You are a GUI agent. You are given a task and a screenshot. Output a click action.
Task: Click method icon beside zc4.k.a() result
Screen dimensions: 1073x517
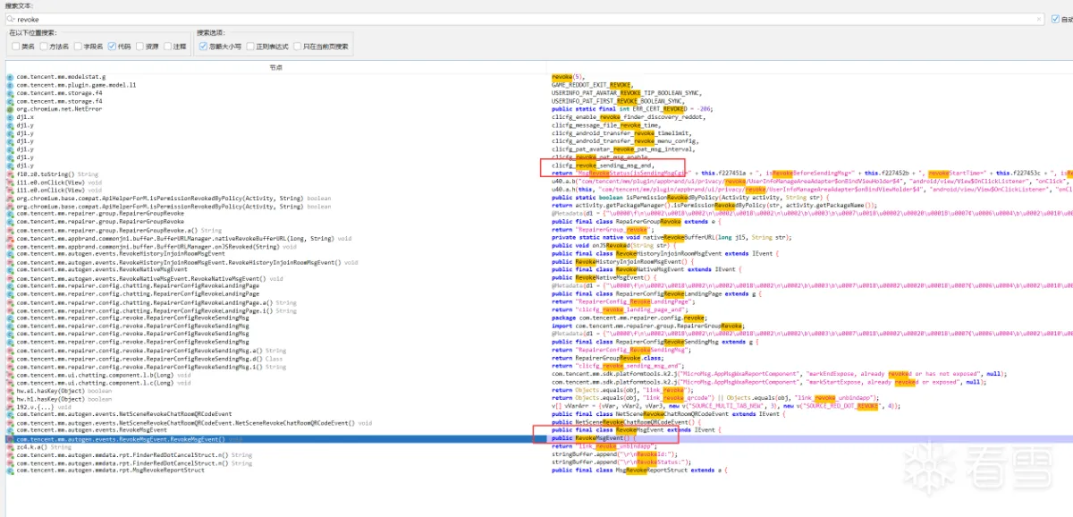(x=10, y=447)
